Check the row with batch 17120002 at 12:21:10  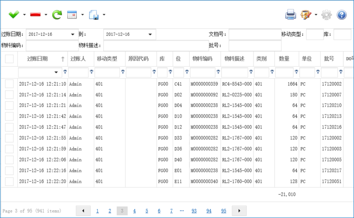[9, 84]
